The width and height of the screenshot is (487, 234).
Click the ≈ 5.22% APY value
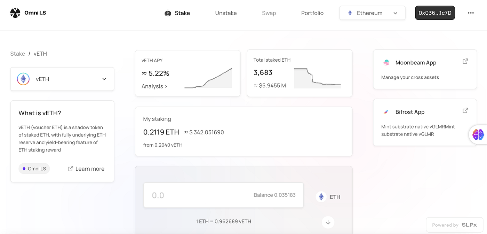pos(155,73)
